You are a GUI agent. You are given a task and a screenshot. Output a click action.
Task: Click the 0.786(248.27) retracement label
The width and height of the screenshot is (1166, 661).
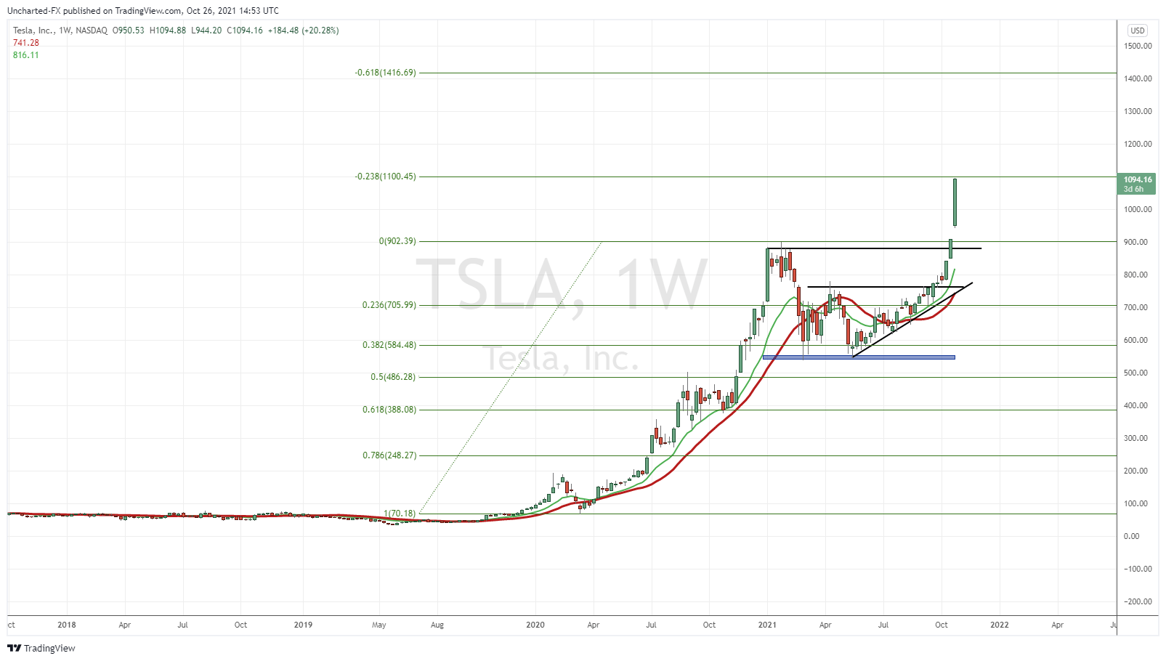coord(389,455)
